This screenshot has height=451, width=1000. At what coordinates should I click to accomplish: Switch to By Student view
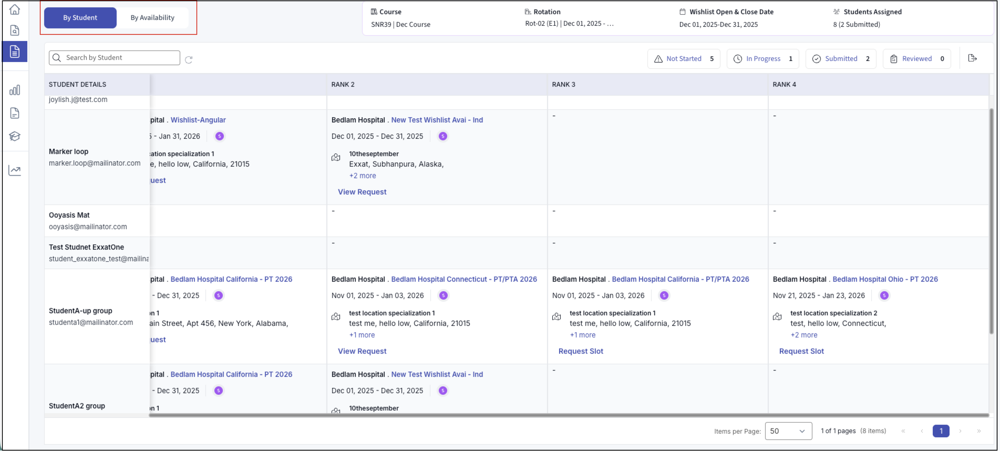(80, 18)
